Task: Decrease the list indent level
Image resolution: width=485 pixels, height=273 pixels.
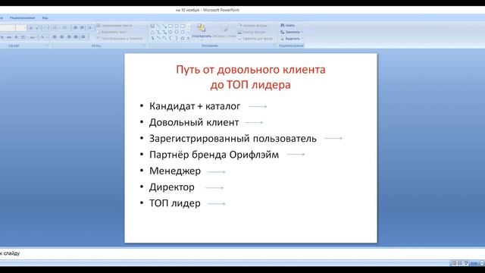Action: pyautogui.click(x=75, y=28)
